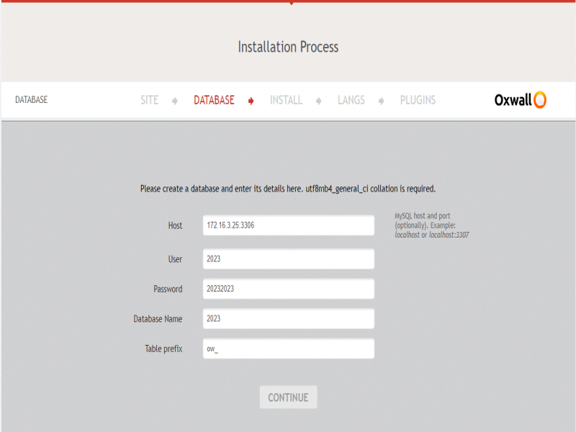This screenshot has width=576, height=432.
Task: Open the LANGS step
Action: [351, 100]
